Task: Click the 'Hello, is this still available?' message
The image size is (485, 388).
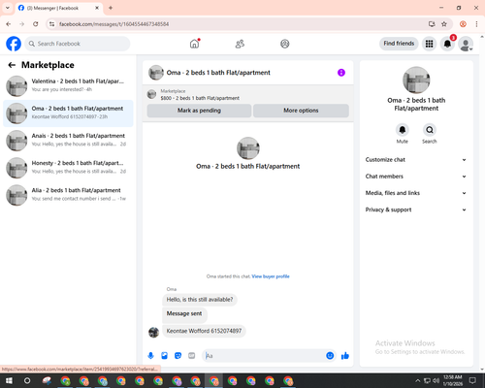Action: coord(200,300)
